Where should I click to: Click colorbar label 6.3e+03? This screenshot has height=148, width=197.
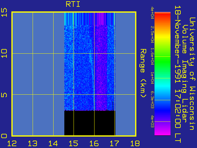point(152,100)
